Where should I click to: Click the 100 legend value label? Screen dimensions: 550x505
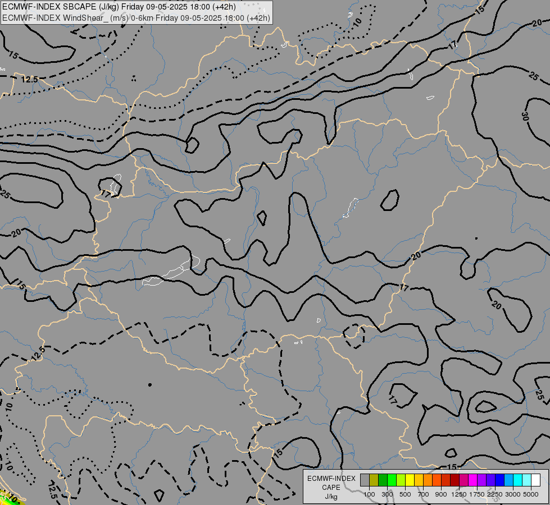point(369,494)
